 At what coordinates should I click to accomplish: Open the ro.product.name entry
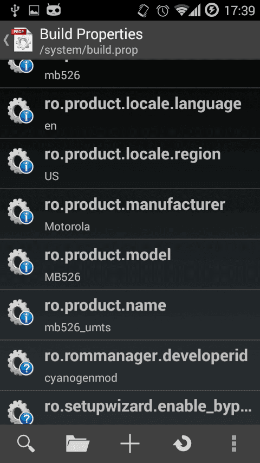pos(130,315)
